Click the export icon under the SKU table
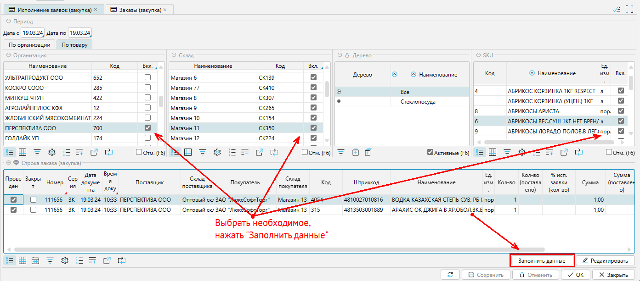640x281 pixels. (564, 152)
